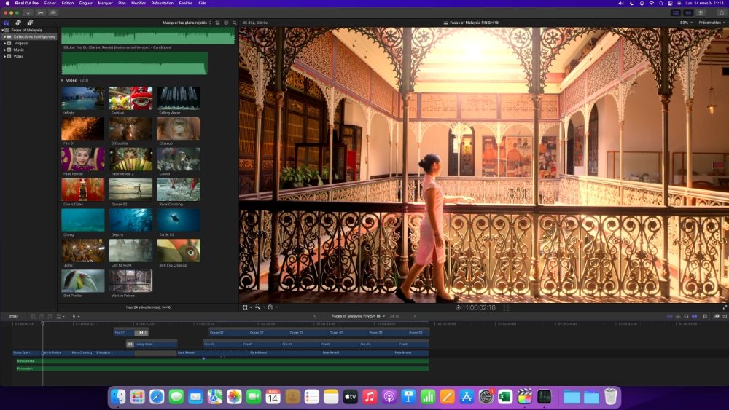The width and height of the screenshot is (729, 410).
Task: Open the Présentation menu in menu bar
Action: (x=163, y=3)
